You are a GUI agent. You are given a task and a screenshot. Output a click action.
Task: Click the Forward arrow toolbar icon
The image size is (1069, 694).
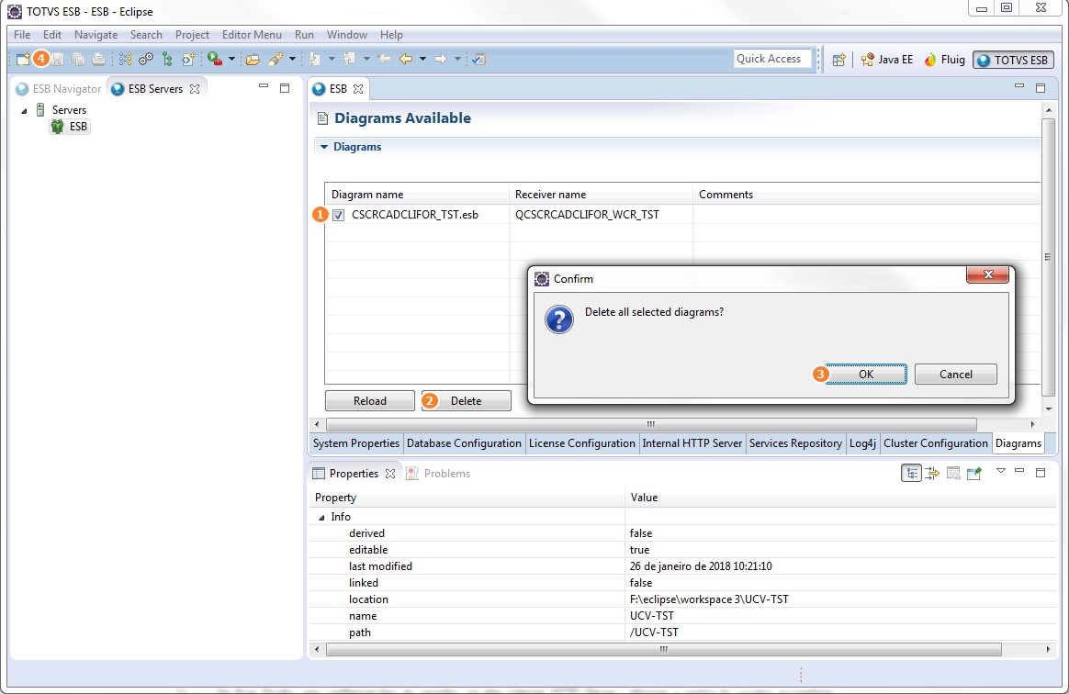pos(441,60)
